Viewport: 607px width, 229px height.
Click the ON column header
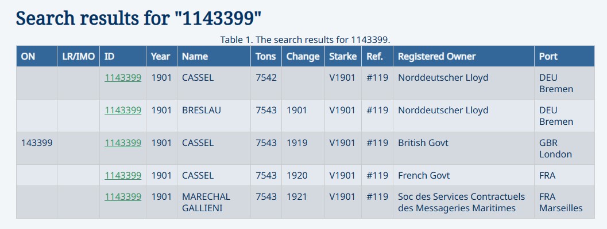[28, 56]
